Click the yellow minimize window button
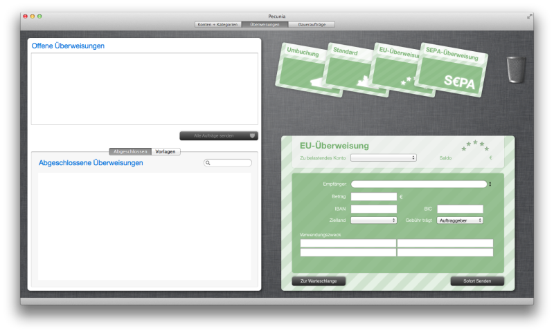The image size is (554, 333). tap(33, 16)
